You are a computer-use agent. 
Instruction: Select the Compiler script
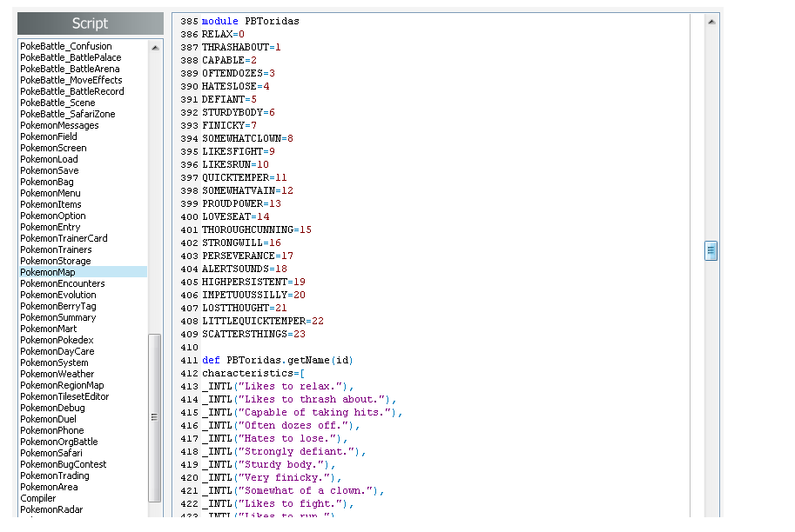[38, 498]
